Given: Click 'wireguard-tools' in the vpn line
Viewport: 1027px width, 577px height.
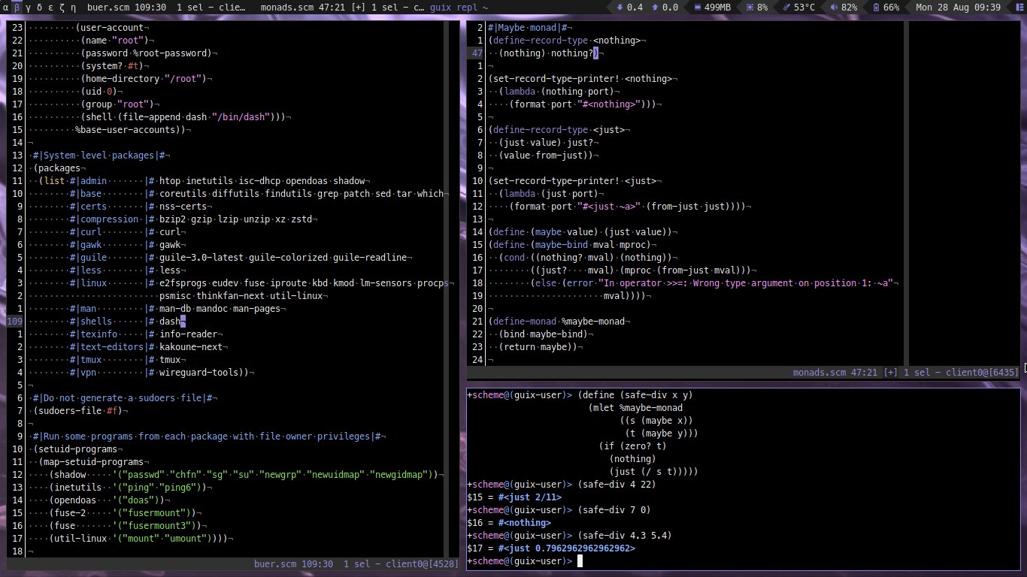Looking at the screenshot, I should pos(200,372).
